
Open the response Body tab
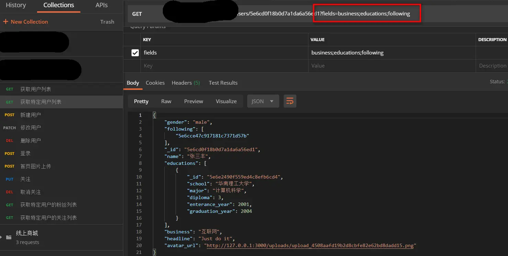click(x=133, y=83)
